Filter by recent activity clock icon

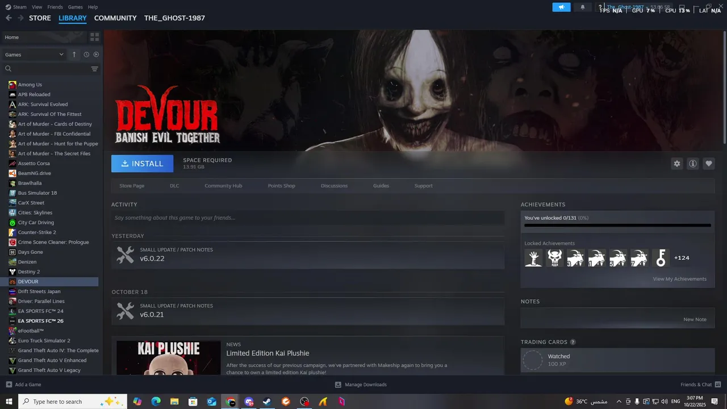86,55
